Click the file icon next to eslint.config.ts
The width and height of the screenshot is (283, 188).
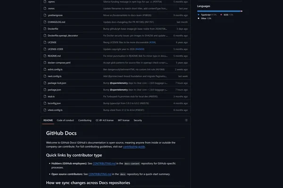coord(45,70)
